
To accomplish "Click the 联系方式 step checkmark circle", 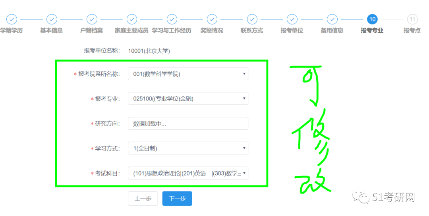I will pos(252,19).
